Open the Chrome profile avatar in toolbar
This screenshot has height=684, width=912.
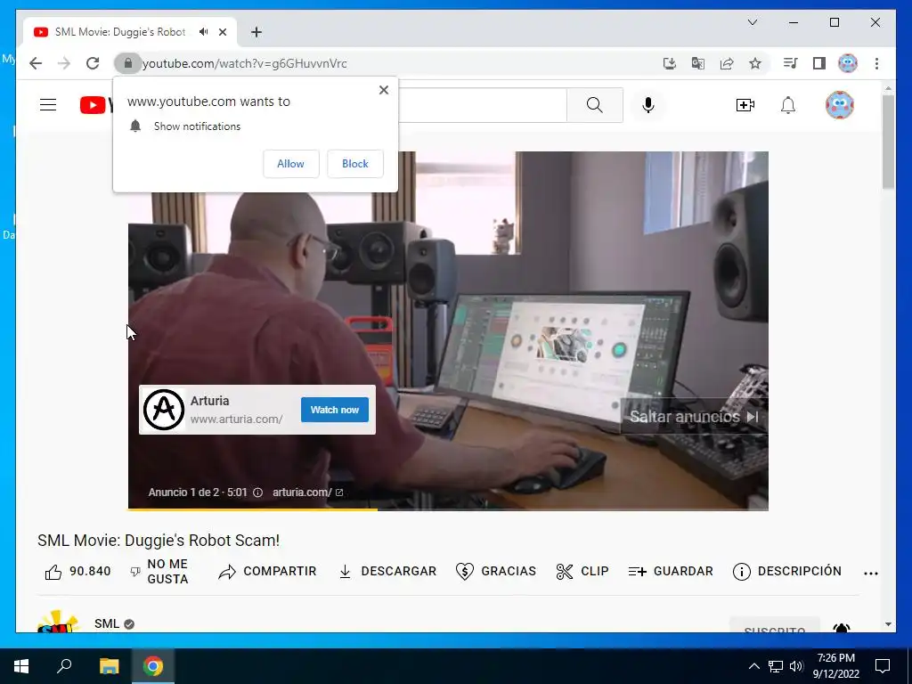[848, 63]
